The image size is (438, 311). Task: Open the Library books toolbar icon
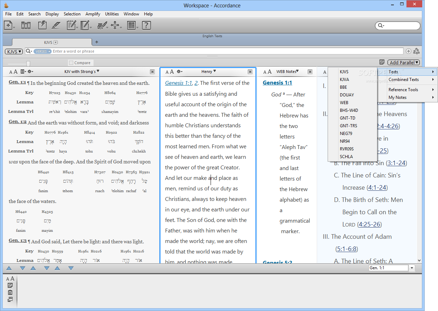(x=26, y=25)
